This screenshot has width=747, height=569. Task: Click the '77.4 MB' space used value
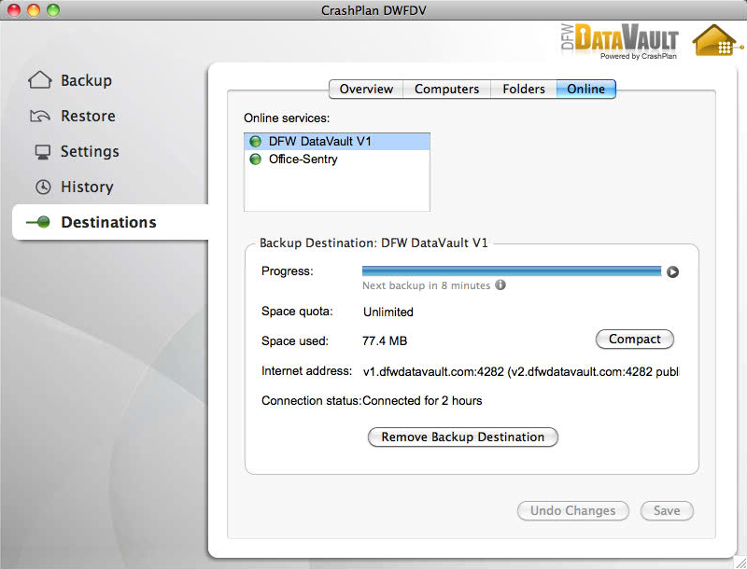point(385,341)
